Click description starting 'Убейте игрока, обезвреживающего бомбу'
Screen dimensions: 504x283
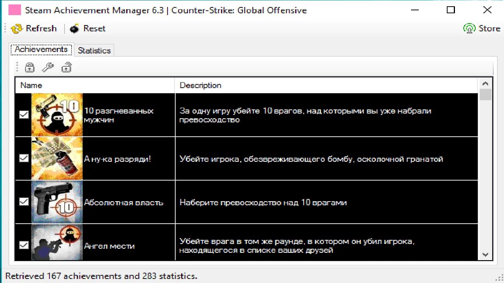(311, 159)
